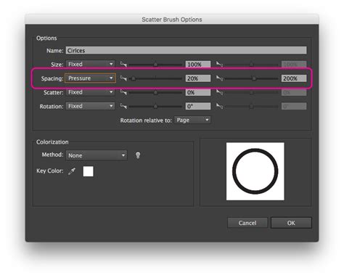Click the Scatter 0% value field
Image resolution: width=344 pixels, height=278 pixels.
coord(198,92)
